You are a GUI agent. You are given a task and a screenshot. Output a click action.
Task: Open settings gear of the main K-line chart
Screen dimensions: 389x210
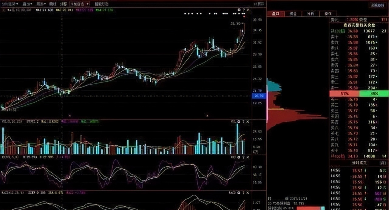pos(239,10)
